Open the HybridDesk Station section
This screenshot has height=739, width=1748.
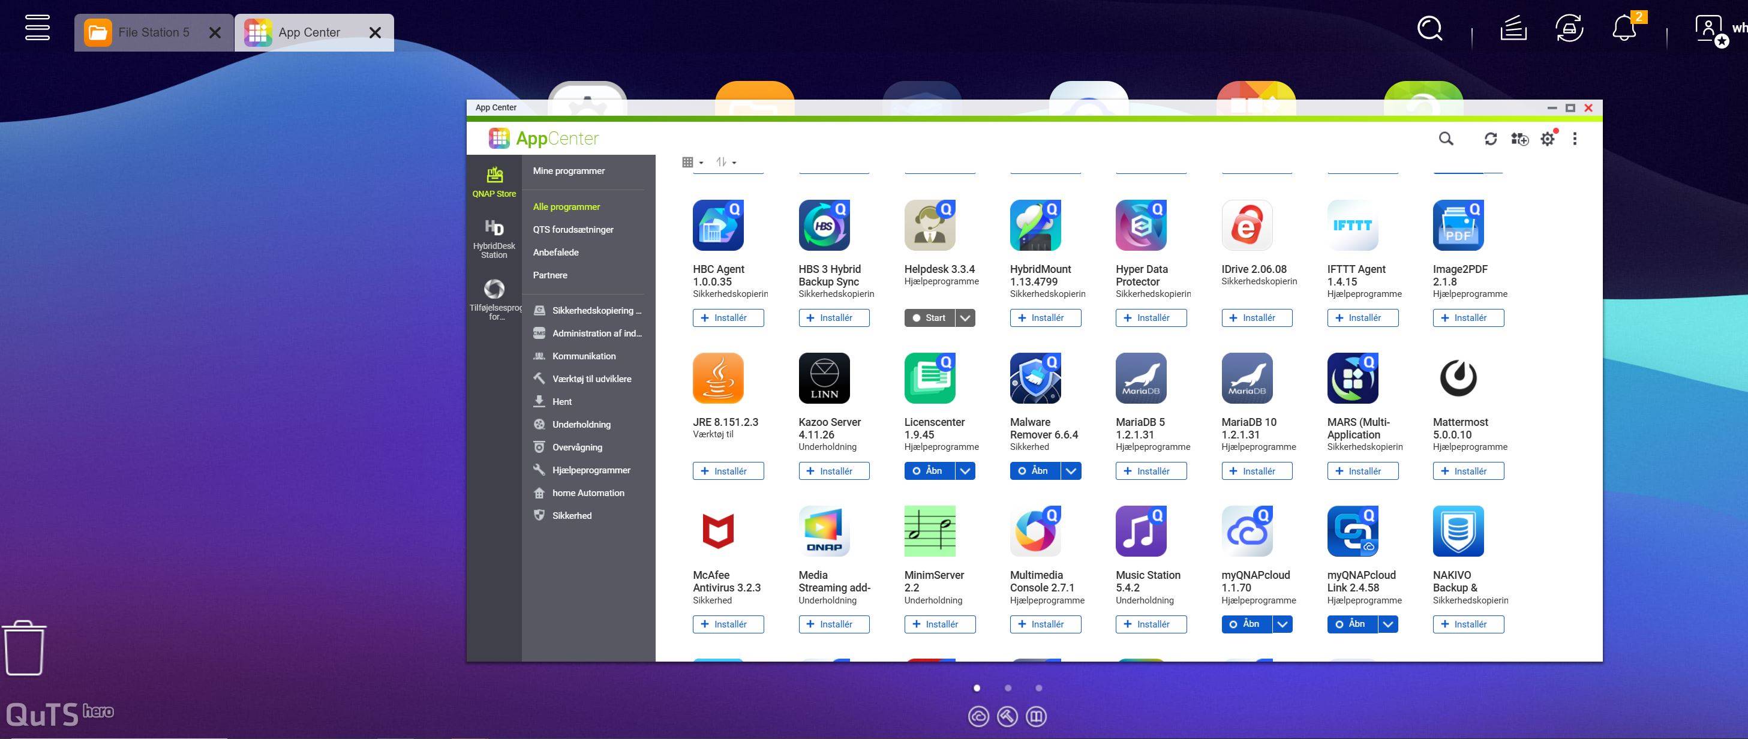(x=494, y=238)
